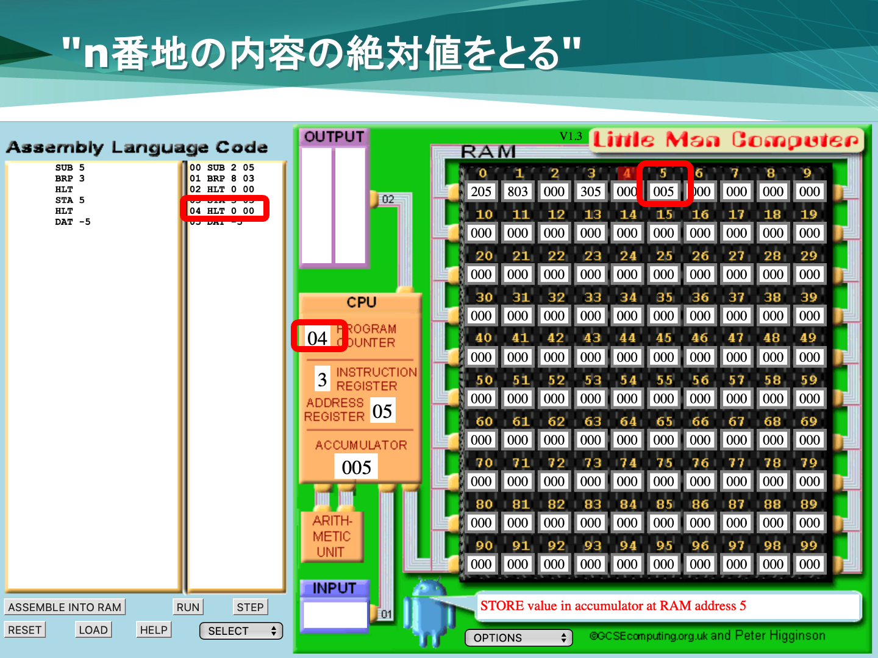Select RAM cell 0 containing 205
This screenshot has height=658, width=878.
481,192
